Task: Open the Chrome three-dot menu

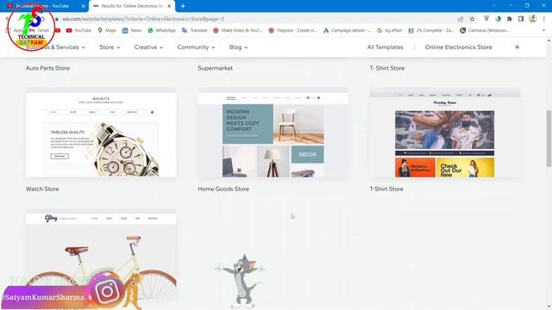Action: click(x=544, y=19)
